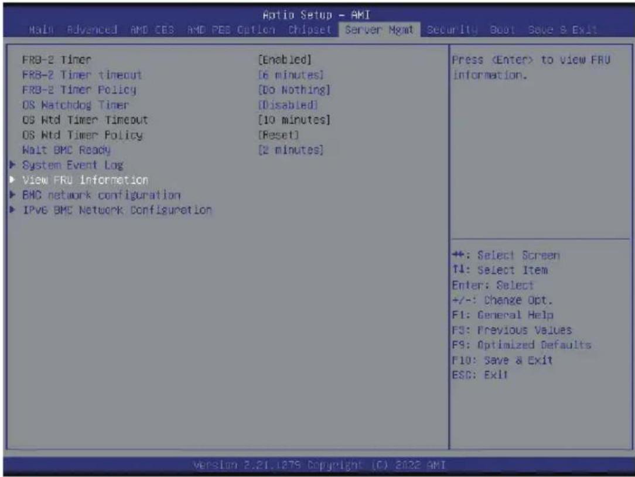Click arrow beside View FRU information

pyautogui.click(x=12, y=180)
